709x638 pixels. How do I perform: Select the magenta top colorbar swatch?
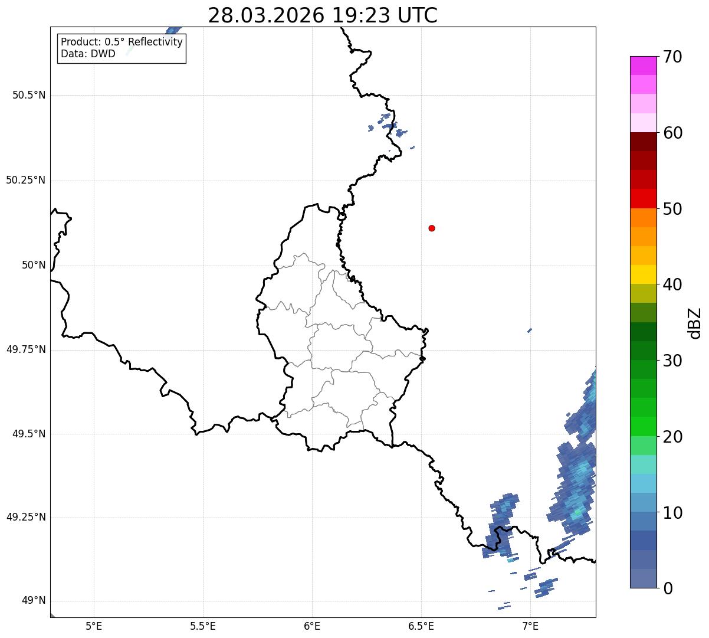click(x=643, y=66)
